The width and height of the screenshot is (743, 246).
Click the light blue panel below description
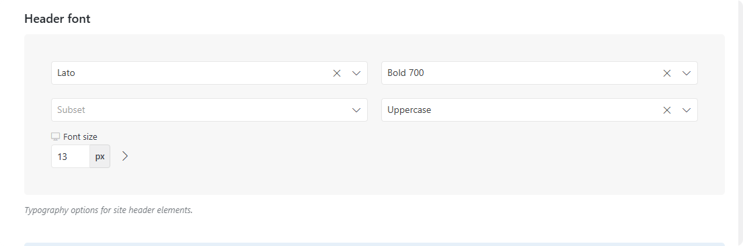click(375, 244)
